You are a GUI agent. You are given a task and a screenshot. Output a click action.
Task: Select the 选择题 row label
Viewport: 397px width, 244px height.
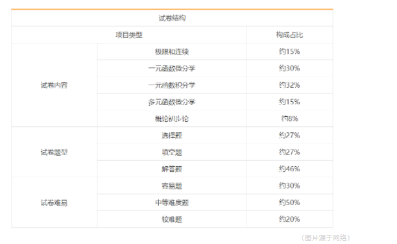(x=172, y=136)
